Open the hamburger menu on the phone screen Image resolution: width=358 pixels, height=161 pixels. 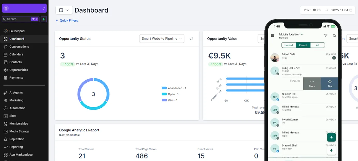tap(273, 35)
